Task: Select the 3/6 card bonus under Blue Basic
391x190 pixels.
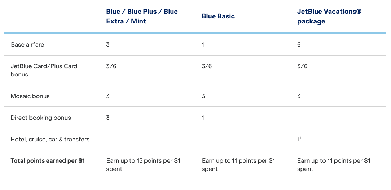Action: tap(207, 66)
